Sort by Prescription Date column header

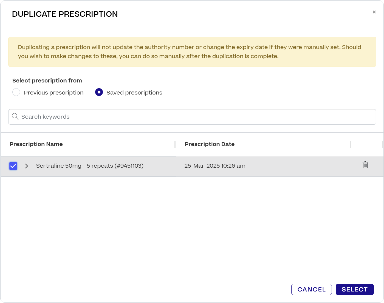click(210, 144)
